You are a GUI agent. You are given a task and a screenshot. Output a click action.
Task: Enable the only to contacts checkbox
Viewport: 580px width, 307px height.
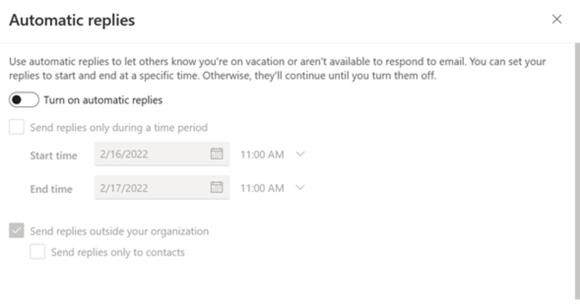[x=38, y=252]
